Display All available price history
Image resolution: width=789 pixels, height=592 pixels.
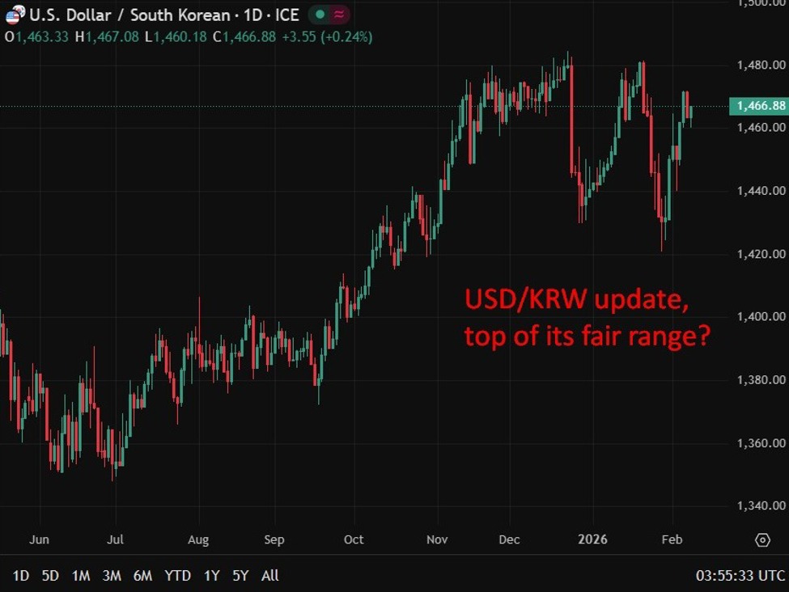(270, 576)
